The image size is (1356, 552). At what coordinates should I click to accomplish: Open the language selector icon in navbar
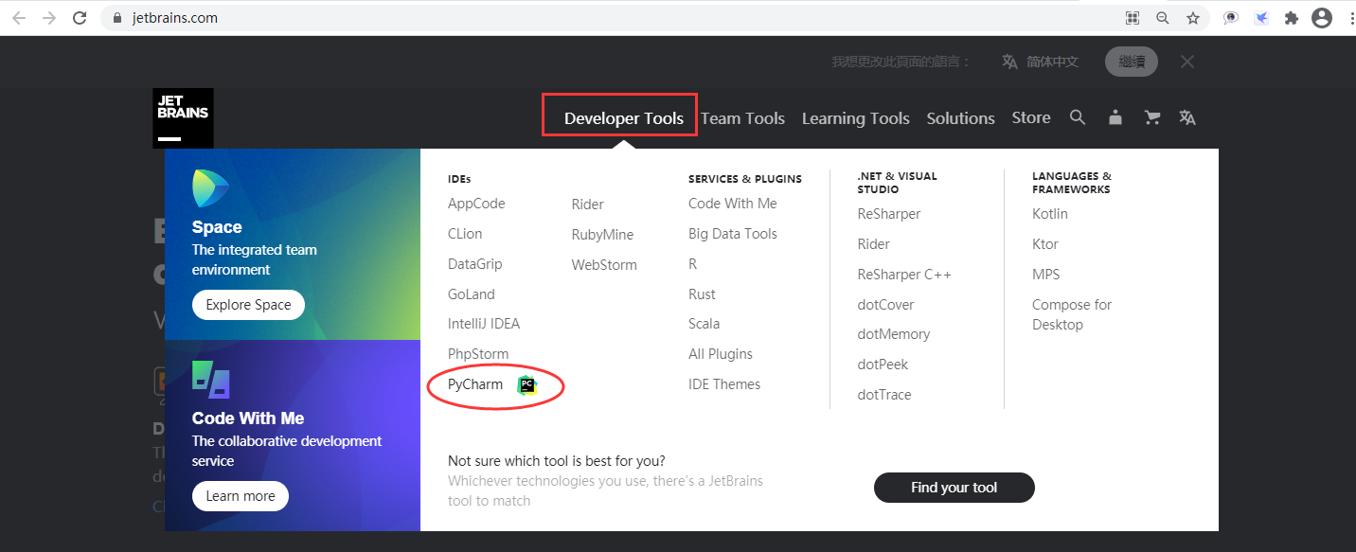click(x=1187, y=117)
